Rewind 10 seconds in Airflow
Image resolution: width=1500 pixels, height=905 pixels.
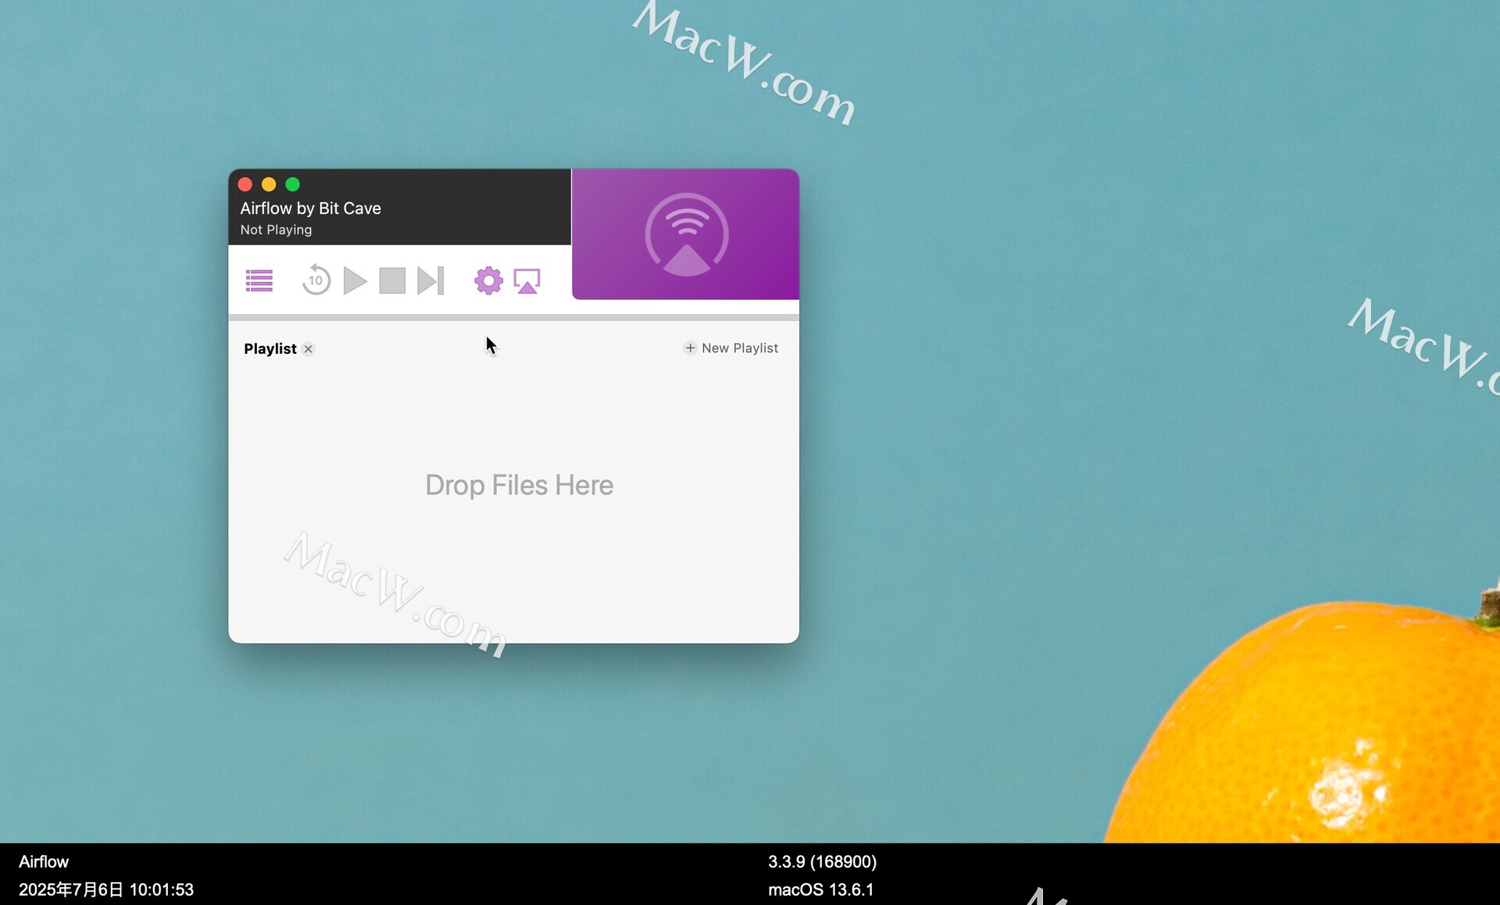(316, 280)
